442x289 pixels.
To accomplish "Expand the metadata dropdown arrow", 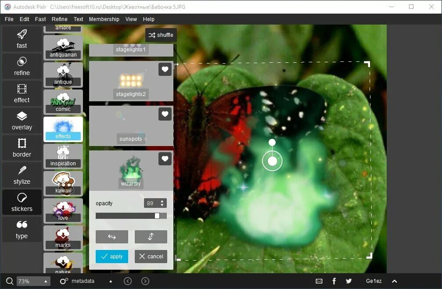I will tap(111, 281).
